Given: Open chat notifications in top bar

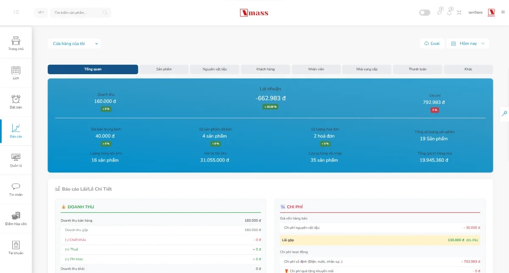Looking at the screenshot, I should point(439,12).
